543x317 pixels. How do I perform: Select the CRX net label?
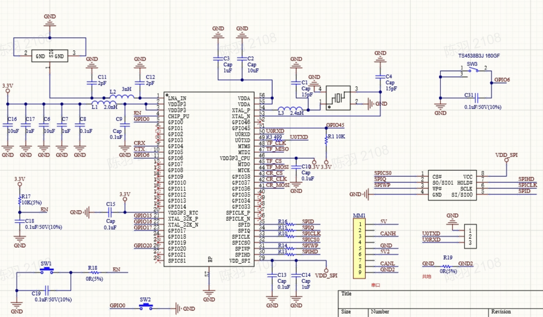pos(139,143)
